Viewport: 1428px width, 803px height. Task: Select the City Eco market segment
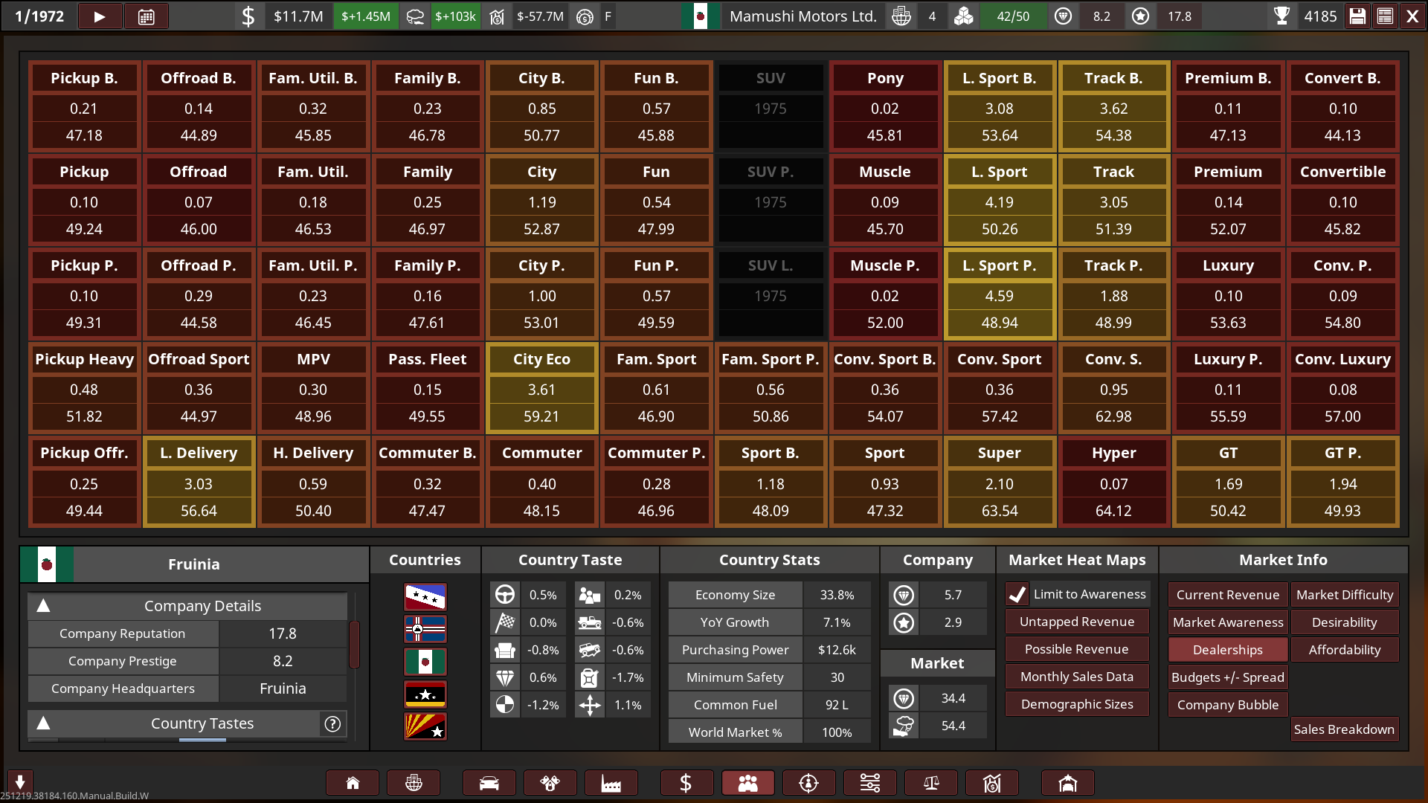coord(541,388)
